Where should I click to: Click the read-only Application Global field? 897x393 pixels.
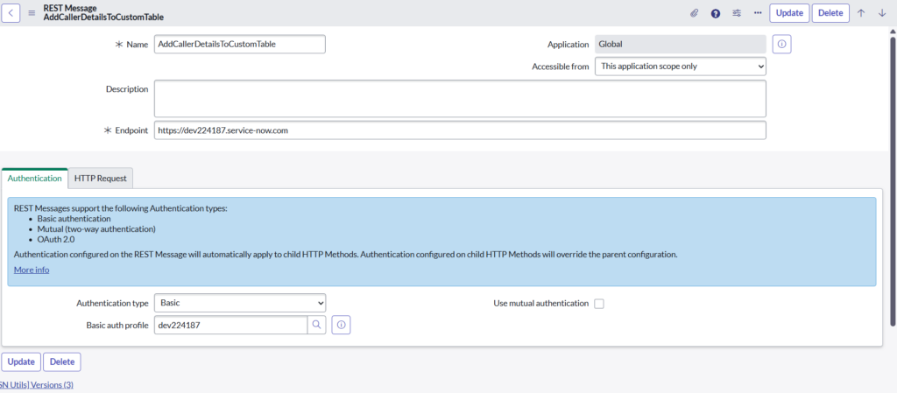click(x=680, y=44)
